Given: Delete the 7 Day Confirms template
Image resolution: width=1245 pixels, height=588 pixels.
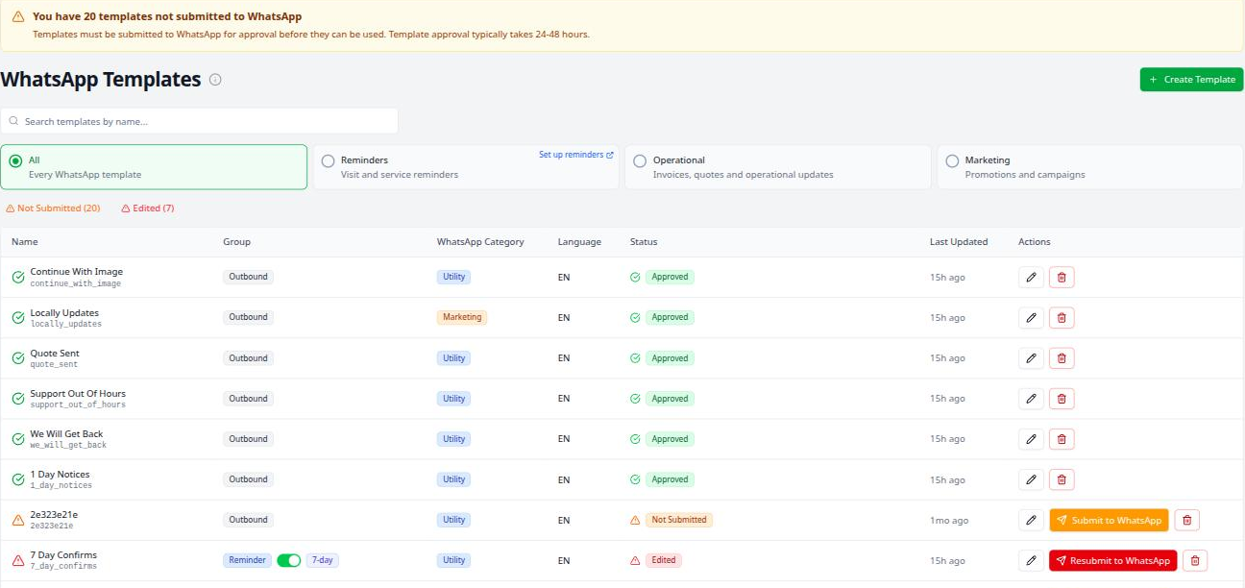Looking at the screenshot, I should point(1195,560).
